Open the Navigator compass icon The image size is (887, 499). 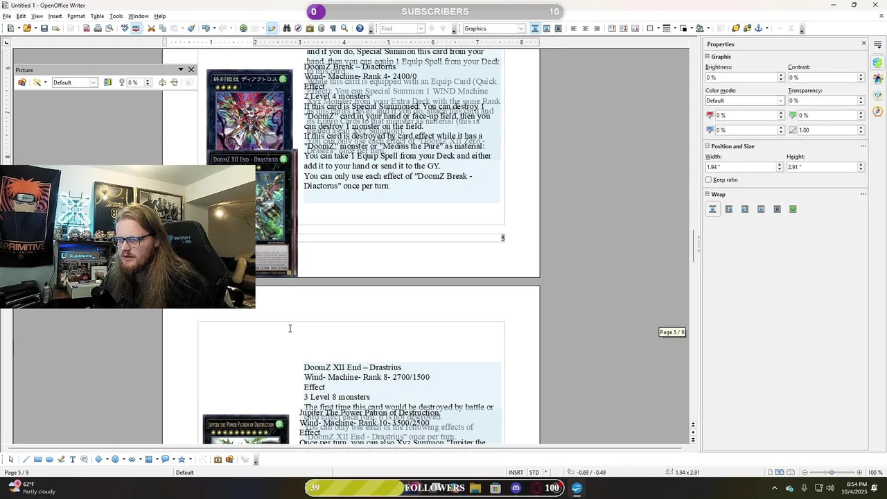[x=298, y=28]
